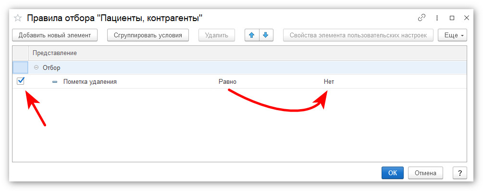Image resolution: width=483 pixels, height=191 pixels.
Task: Confirm with the OK button
Action: point(393,173)
